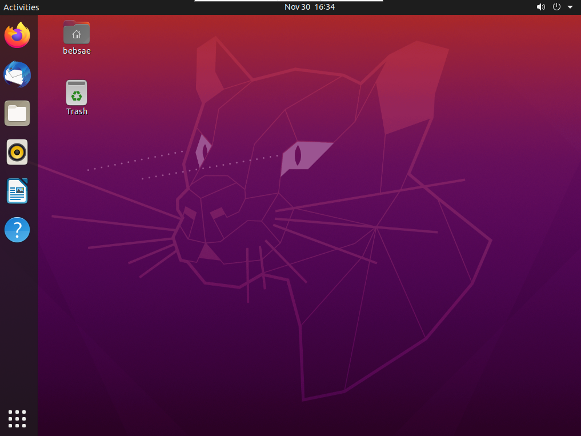Open the clock calendar Nov 30 16:34
Image resolution: width=581 pixels, height=436 pixels.
pos(310,7)
